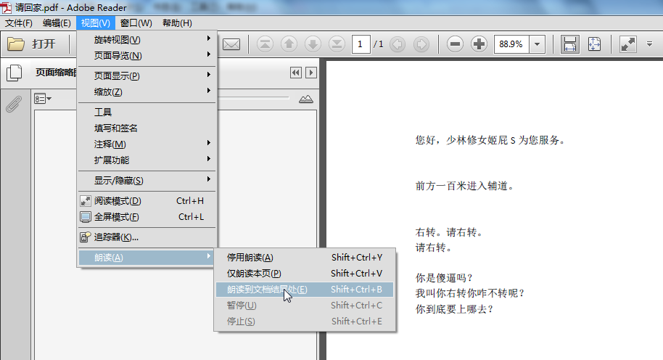Image resolution: width=663 pixels, height=360 pixels.
Task: Expand the 页面显示(P) submenu
Action: [147, 76]
